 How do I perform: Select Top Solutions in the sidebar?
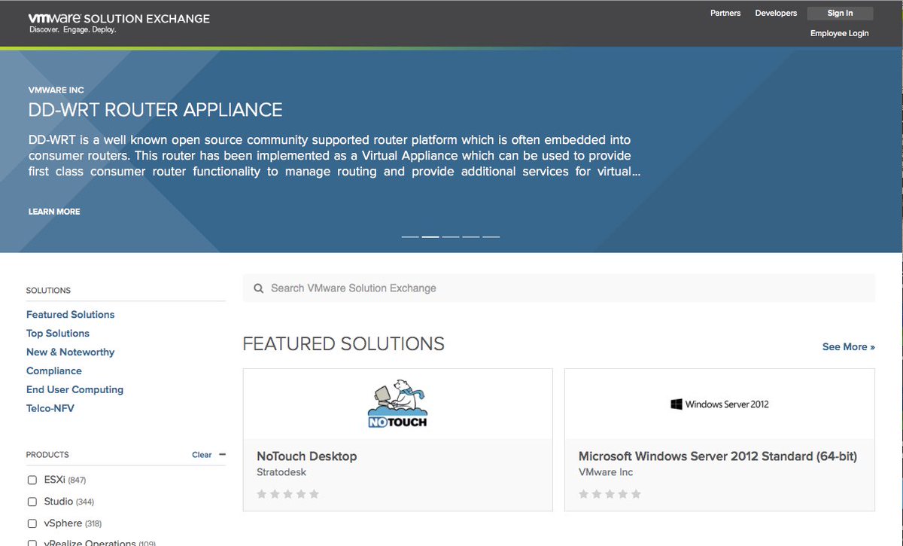click(58, 334)
